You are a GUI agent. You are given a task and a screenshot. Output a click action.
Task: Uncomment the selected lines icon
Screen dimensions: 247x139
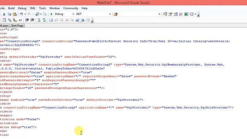pyautogui.click(x=44, y=20)
